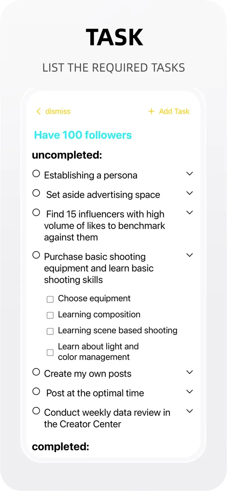Mark 'Establishing a persona' circle as complete

point(36,173)
